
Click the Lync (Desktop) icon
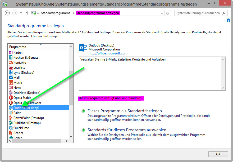pyautogui.click(x=11, y=73)
